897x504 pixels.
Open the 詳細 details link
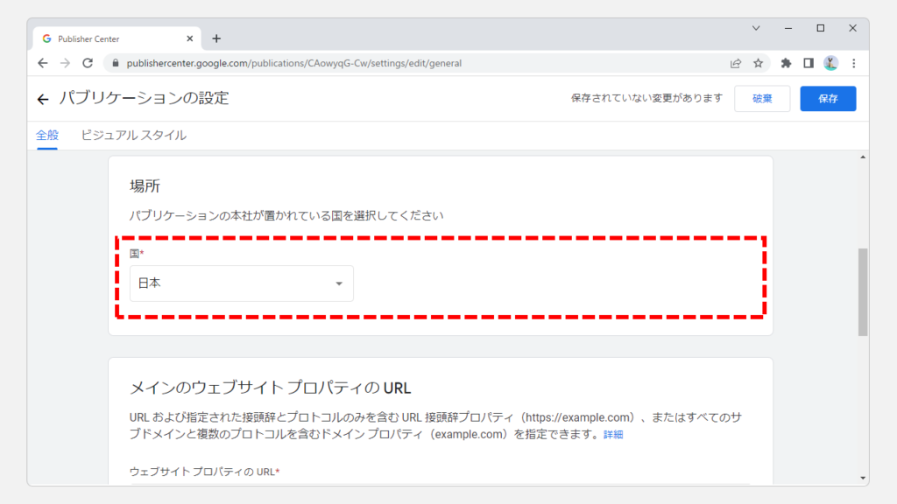[x=613, y=435]
